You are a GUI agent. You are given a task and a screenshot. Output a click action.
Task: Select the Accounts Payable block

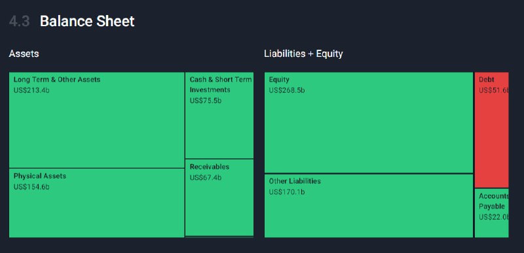[x=492, y=213]
